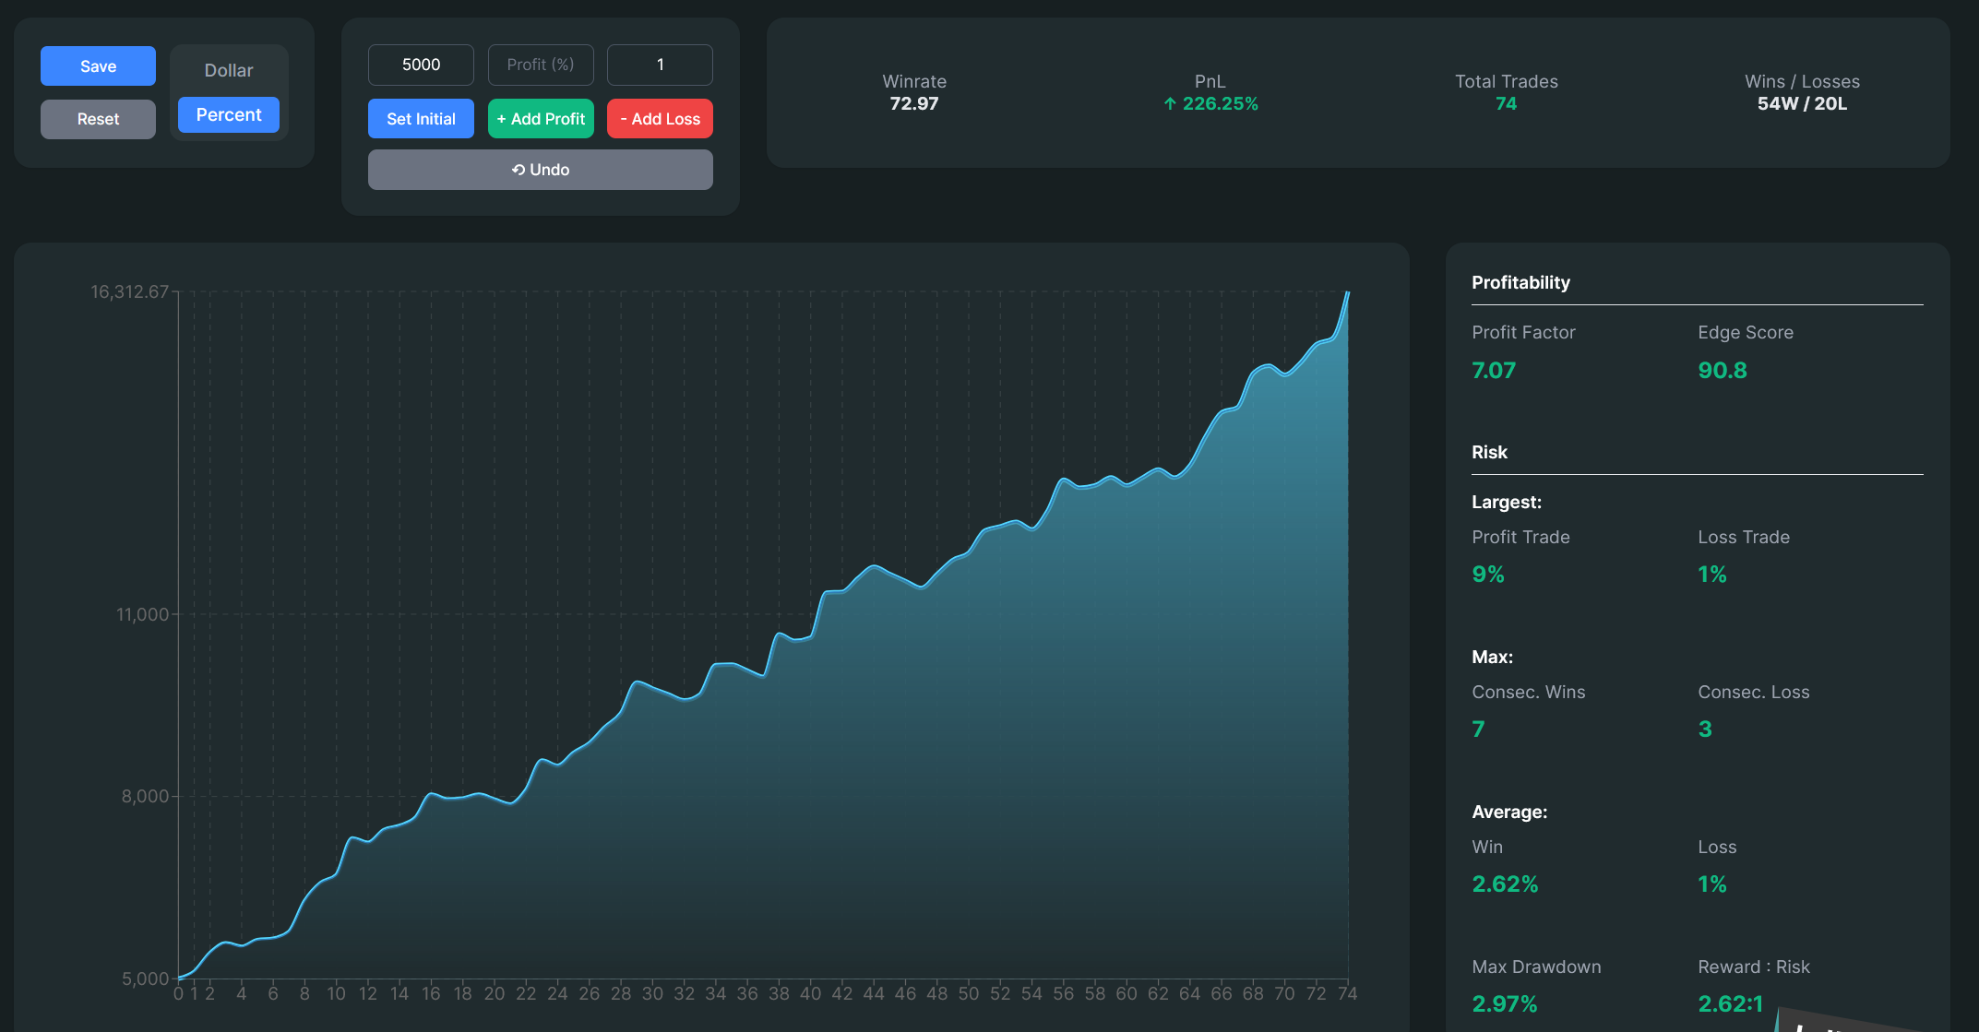Viewport: 1979px width, 1032px height.
Task: Click trade 74 tick on chart axis
Action: 1347,993
